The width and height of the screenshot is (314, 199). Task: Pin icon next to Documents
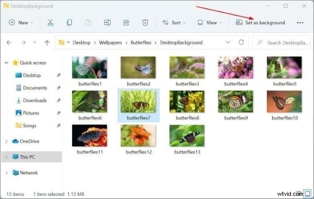coord(59,88)
